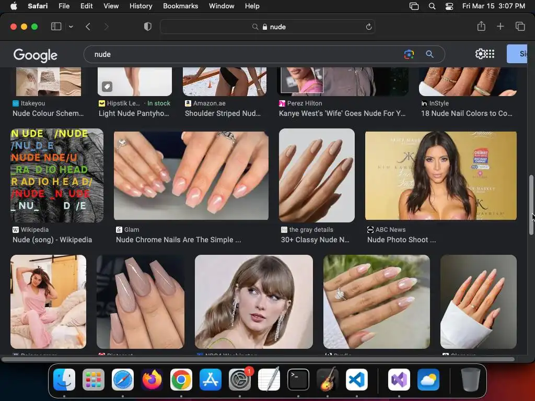The image size is (535, 401).
Task: Open the privacy shield report icon
Action: point(148,27)
